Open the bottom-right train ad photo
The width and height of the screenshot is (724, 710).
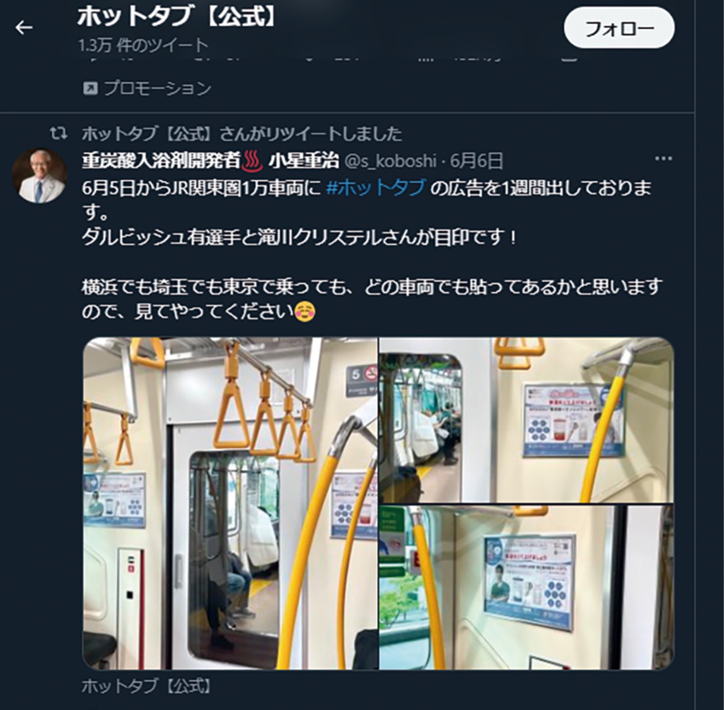[x=527, y=588]
